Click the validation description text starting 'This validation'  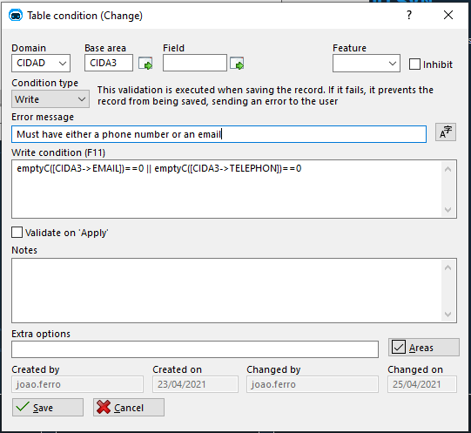pos(266,96)
